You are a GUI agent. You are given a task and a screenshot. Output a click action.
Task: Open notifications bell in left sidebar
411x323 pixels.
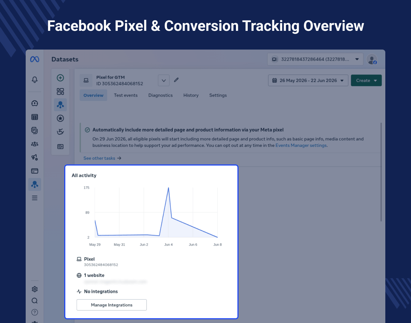(34, 79)
